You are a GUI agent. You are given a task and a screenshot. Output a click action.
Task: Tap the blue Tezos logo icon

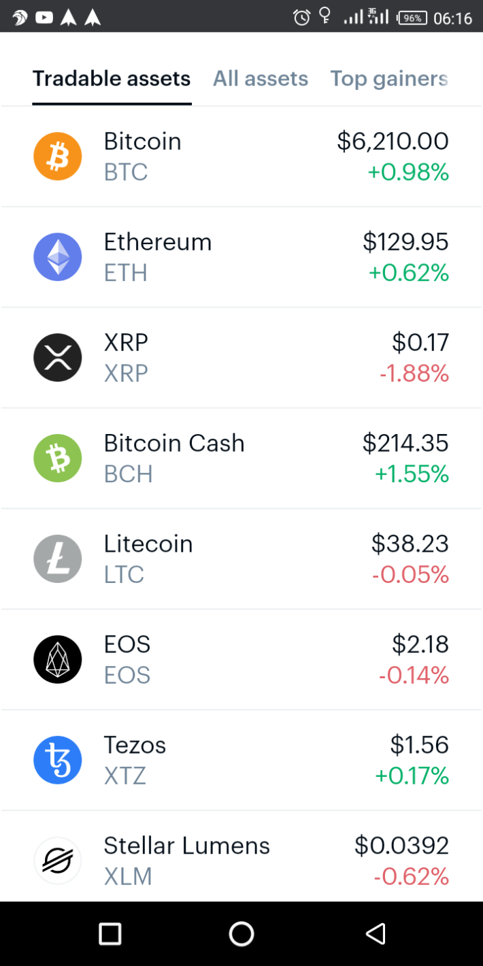58,761
